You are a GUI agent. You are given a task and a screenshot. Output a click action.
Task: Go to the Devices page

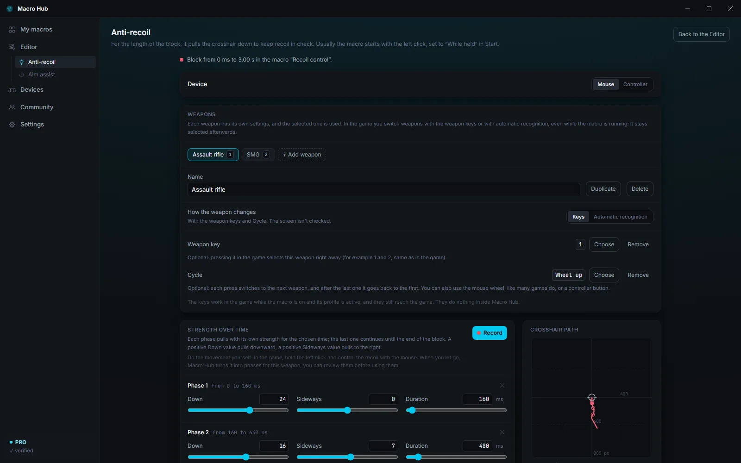(x=32, y=90)
